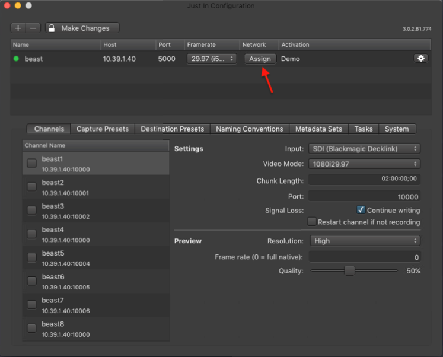Click the Name column header
This screenshot has height=357, width=443.
56,44
